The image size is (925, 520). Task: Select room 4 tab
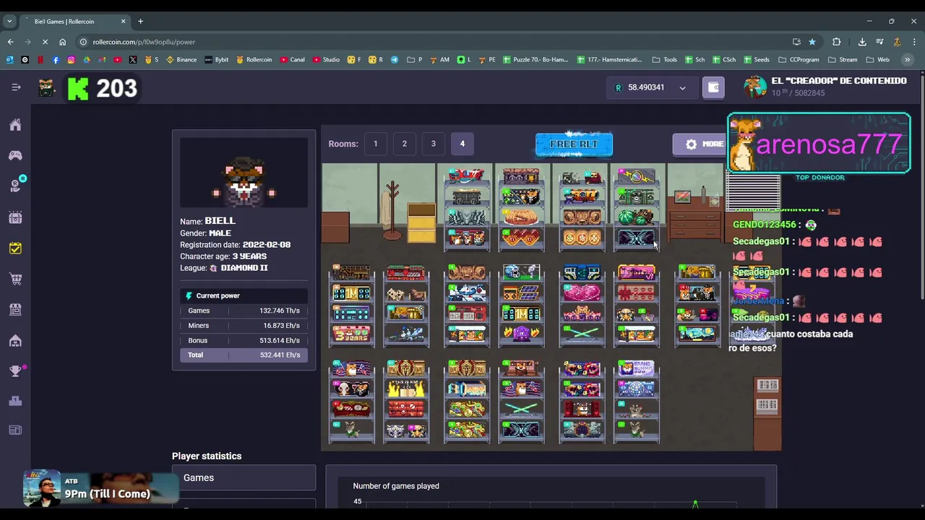pyautogui.click(x=462, y=144)
